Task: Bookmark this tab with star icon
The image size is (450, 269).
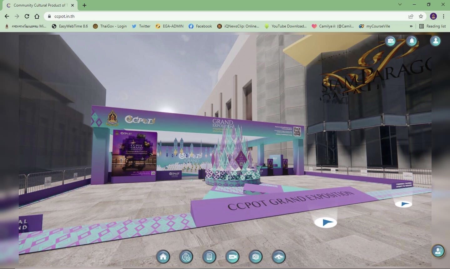Action: click(421, 16)
